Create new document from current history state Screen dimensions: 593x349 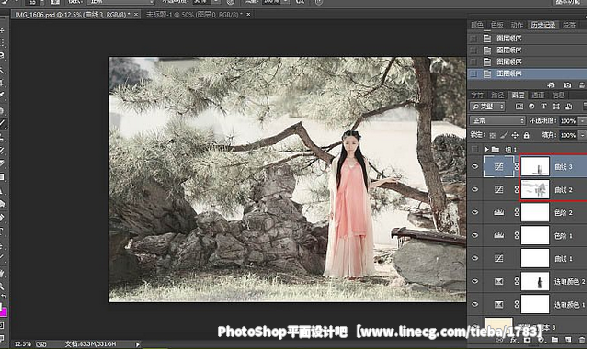(x=551, y=85)
